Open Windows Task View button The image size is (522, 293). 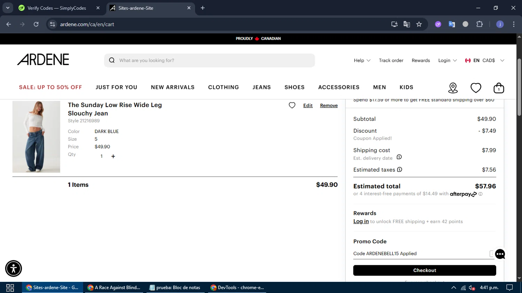point(10,288)
